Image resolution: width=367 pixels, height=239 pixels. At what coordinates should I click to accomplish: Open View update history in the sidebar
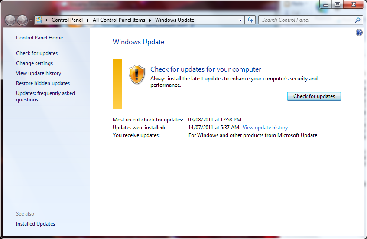[x=39, y=73]
